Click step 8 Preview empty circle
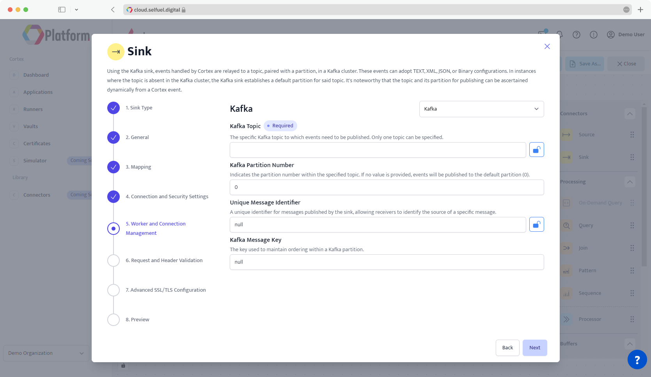Viewport: 651px width, 377px height. pos(114,320)
